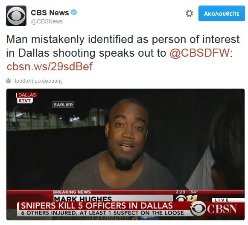Show translation via Προβολή μετάφρασης
This screenshot has width=248, height=225.
(38, 81)
